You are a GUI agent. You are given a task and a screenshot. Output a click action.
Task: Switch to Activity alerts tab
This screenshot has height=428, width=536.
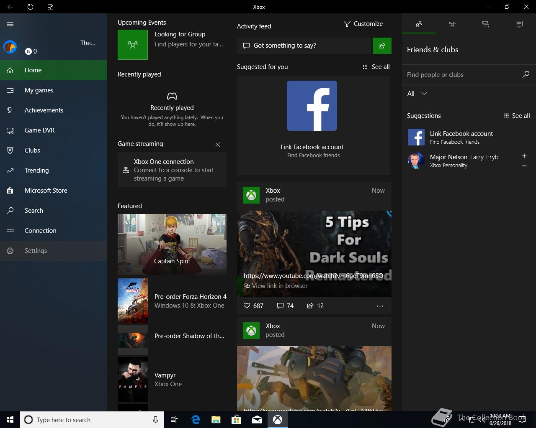tap(519, 24)
